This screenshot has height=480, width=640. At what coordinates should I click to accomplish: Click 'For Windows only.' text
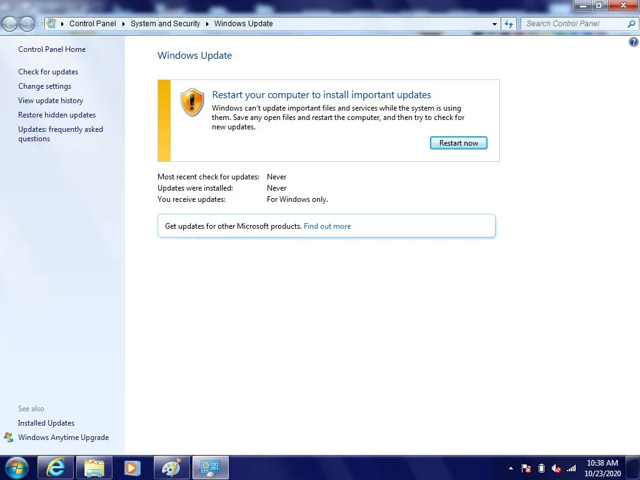click(x=297, y=199)
